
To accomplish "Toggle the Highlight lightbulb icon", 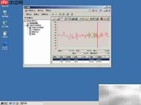I will [87, 19].
